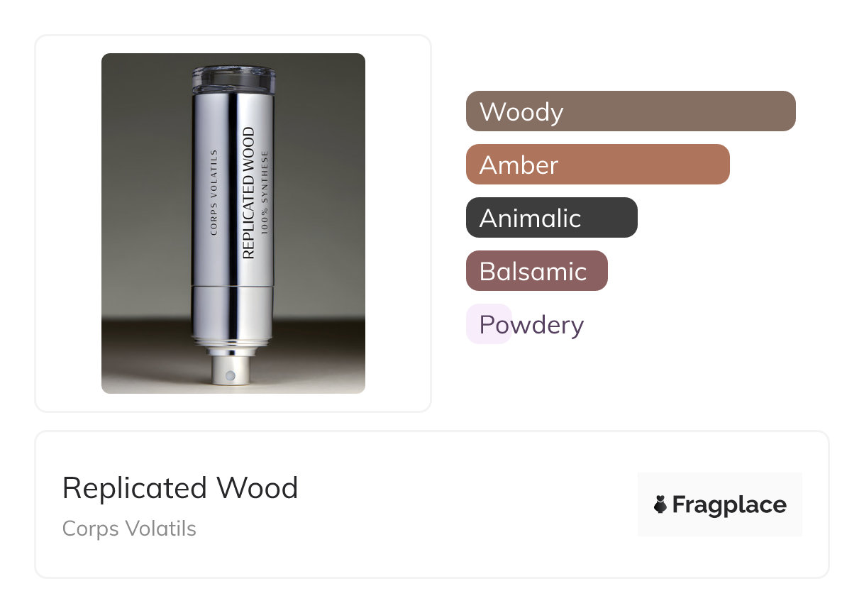Click the Woody accord bar
Viewport: 864px width, 613px height.
pos(630,111)
